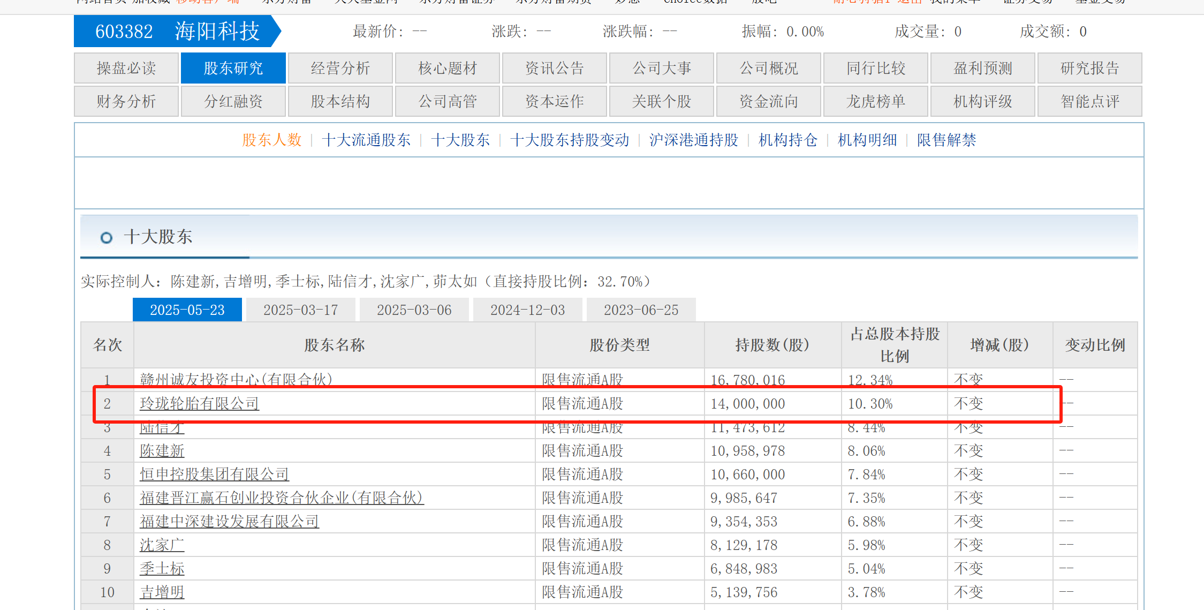Image resolution: width=1204 pixels, height=610 pixels.
Task: Open the 经营分析 tab
Action: (340, 68)
